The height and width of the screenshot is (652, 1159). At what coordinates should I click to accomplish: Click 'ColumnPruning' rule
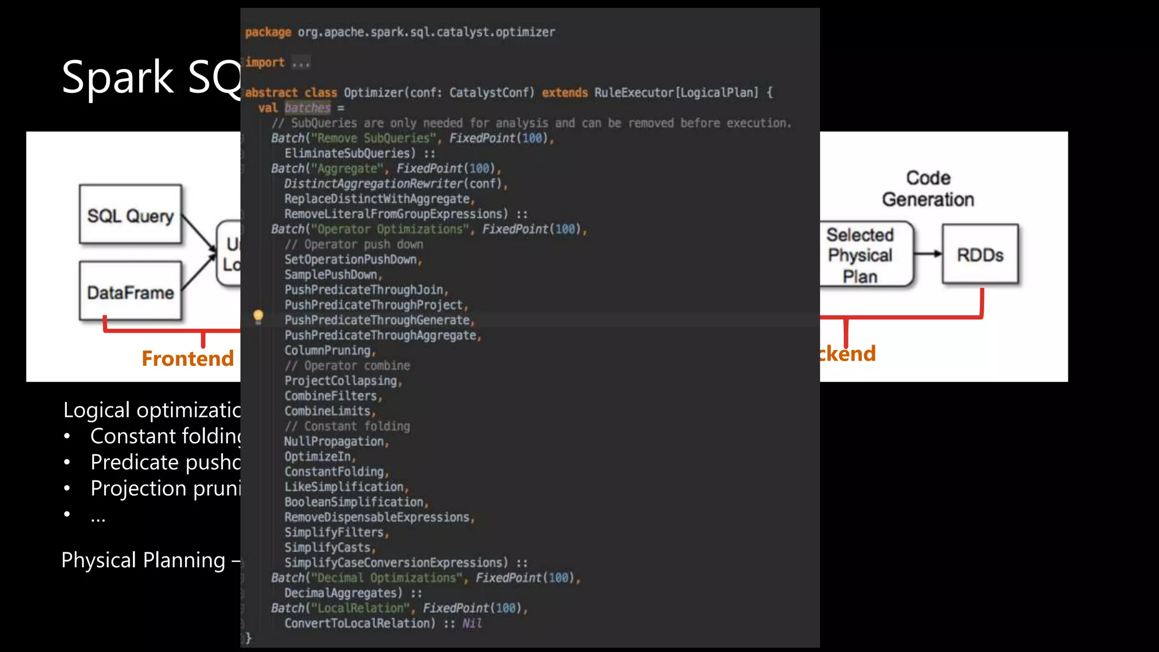click(327, 351)
